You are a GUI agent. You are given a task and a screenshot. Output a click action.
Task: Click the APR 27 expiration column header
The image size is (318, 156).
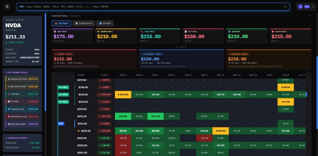click(123, 75)
